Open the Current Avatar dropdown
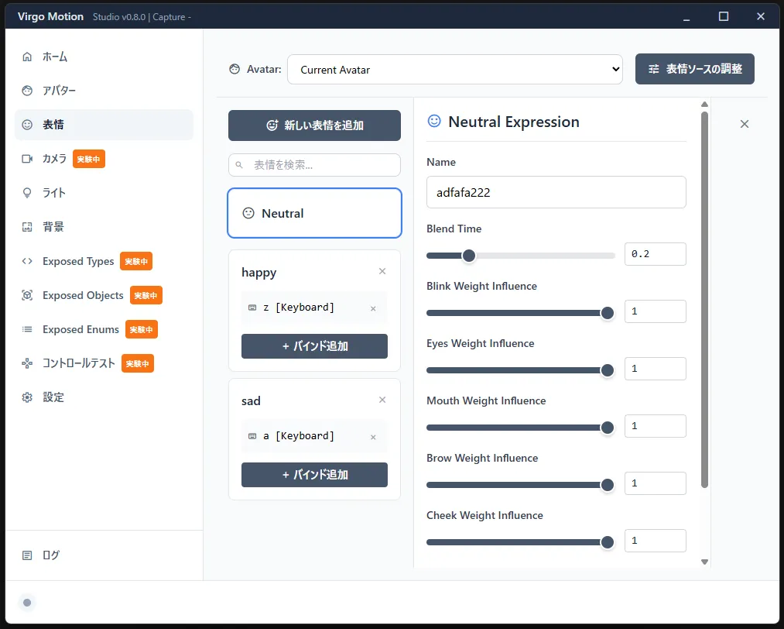The height and width of the screenshot is (629, 784). (455, 70)
